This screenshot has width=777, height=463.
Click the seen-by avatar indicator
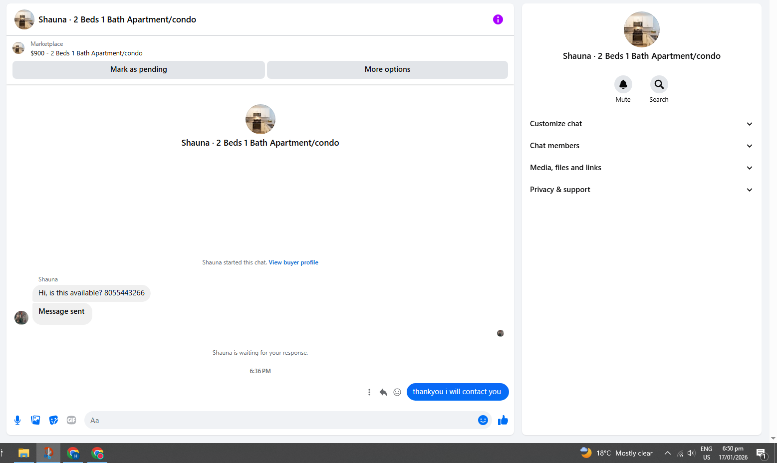click(501, 333)
